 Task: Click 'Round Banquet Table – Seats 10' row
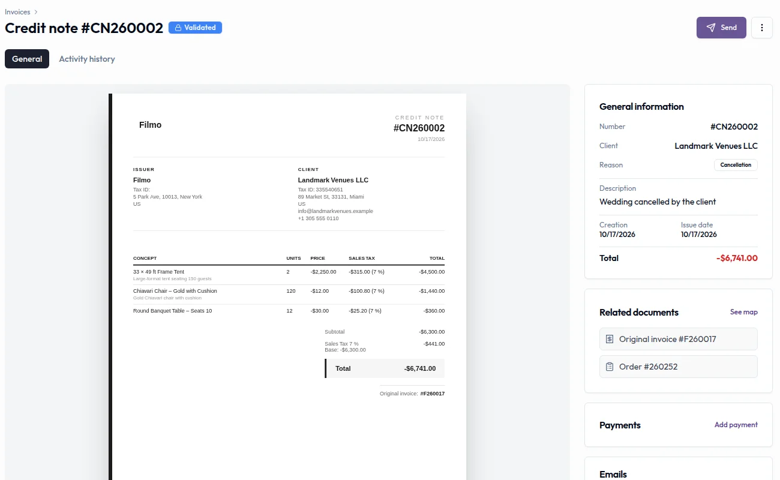coord(289,311)
